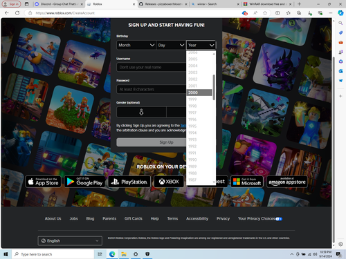This screenshot has height=259, width=346.
Task: Open Edge sidebar Microsoft 365 icon
Action: click(340, 61)
